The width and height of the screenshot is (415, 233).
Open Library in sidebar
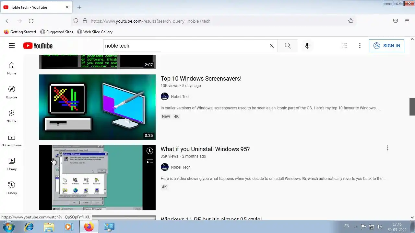[12, 164]
